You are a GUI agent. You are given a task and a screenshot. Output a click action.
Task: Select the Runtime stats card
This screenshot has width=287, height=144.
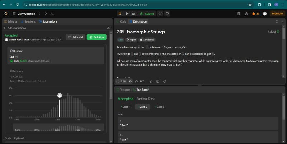click(56, 56)
